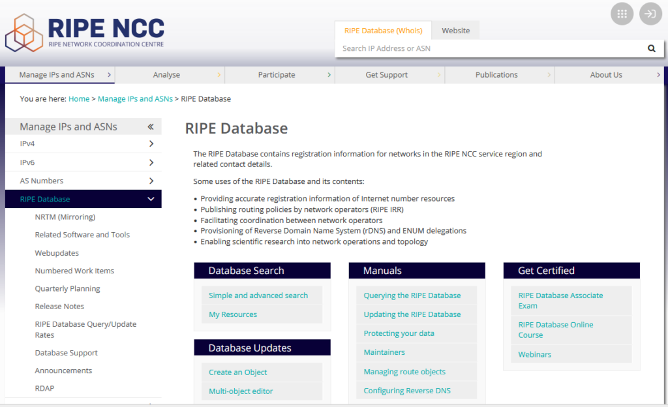The image size is (668, 407).
Task: Click the RIPE NCC logo
Action: coord(84,33)
